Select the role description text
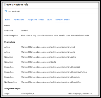This screenshot has height=98, width=101. click(x=55, y=36)
